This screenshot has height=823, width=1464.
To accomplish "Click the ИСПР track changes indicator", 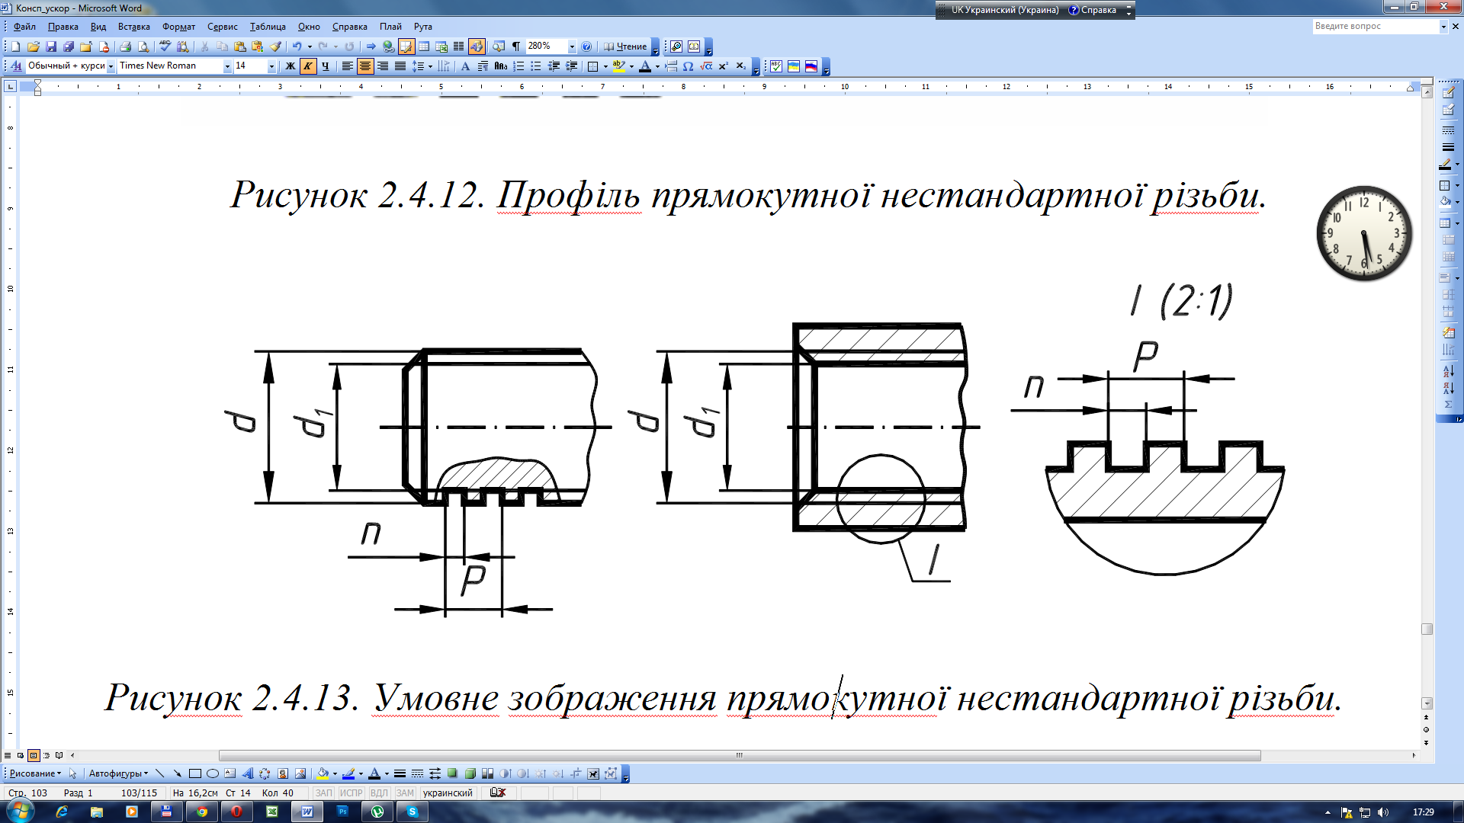I will click(351, 793).
